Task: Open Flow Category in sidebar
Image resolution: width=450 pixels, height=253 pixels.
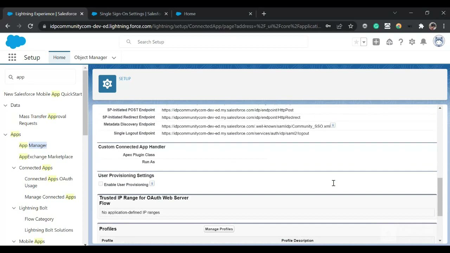Action: tap(39, 219)
